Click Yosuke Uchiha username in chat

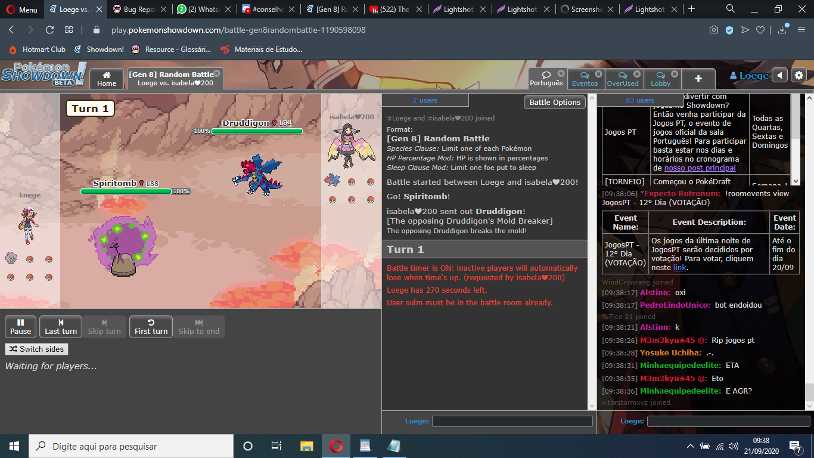[670, 353]
